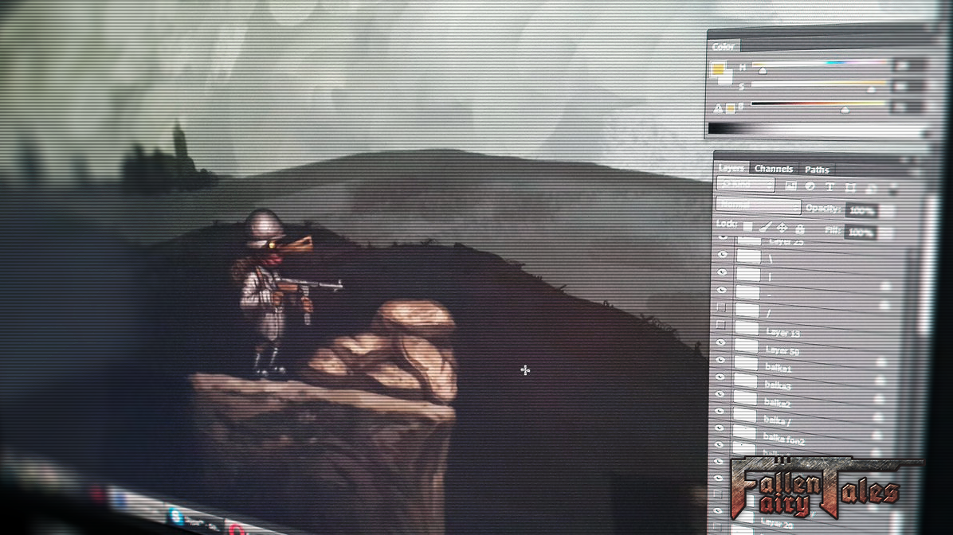Hide the "|" layer via eye icon

[x=722, y=272]
